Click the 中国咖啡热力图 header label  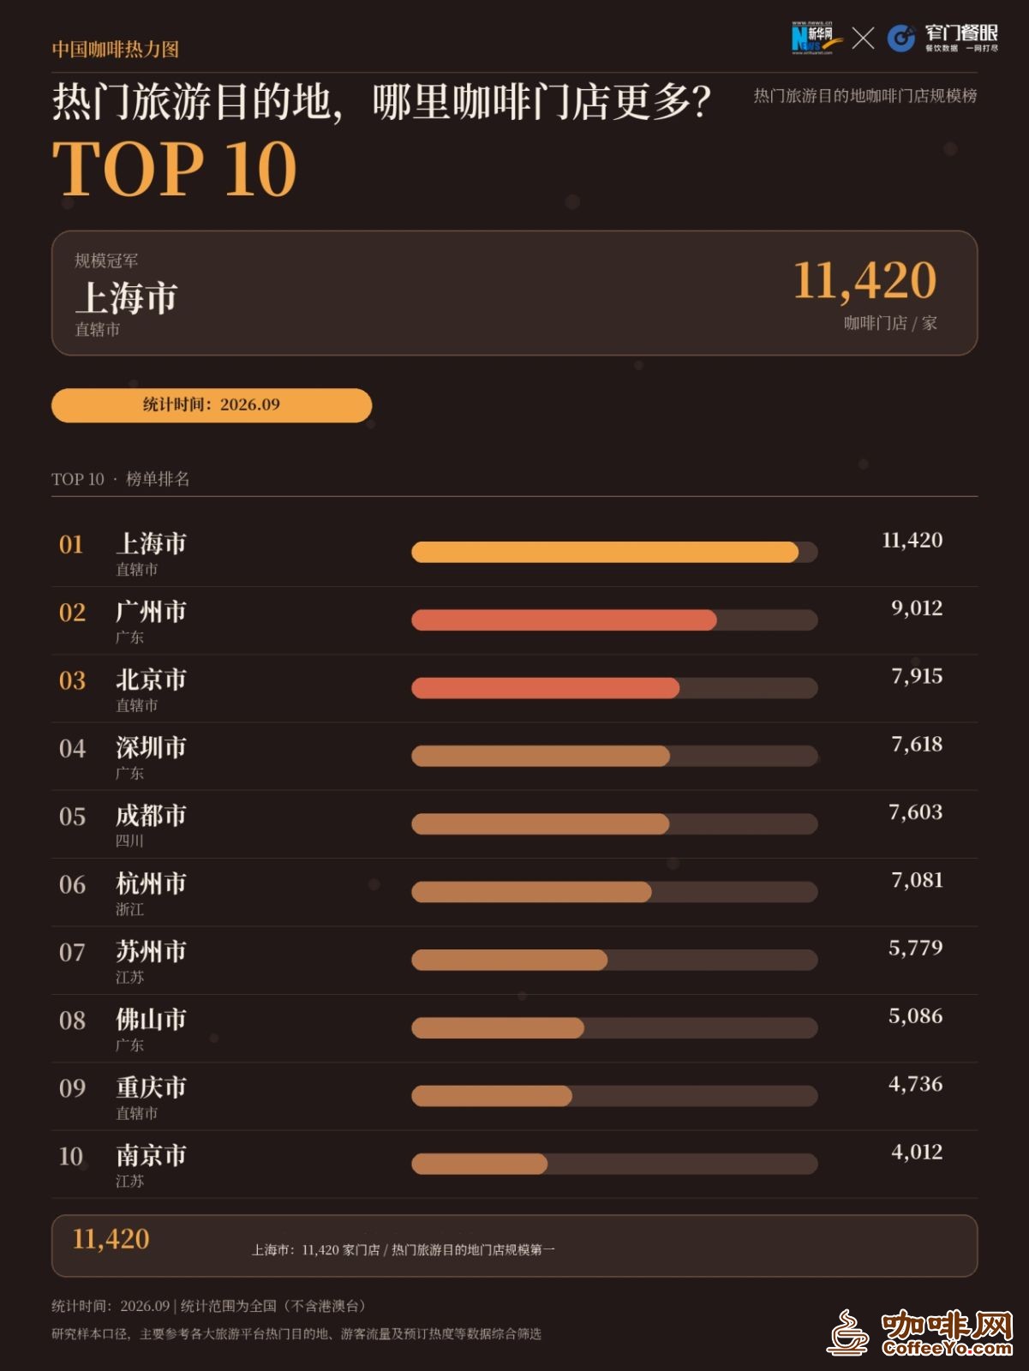pos(116,49)
